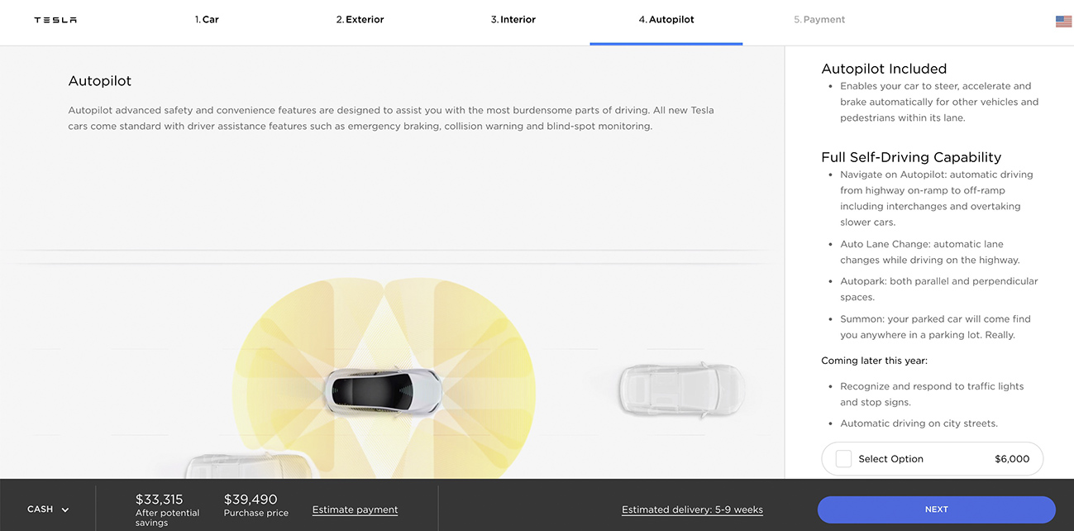Tick the Full Self-Driving Select Option checkbox

[843, 459]
